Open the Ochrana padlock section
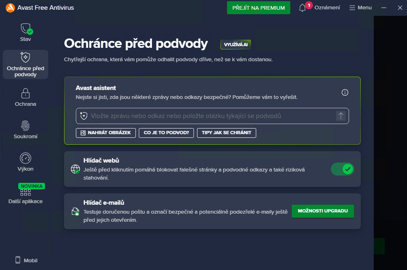This screenshot has width=407, height=270. pyautogui.click(x=26, y=94)
